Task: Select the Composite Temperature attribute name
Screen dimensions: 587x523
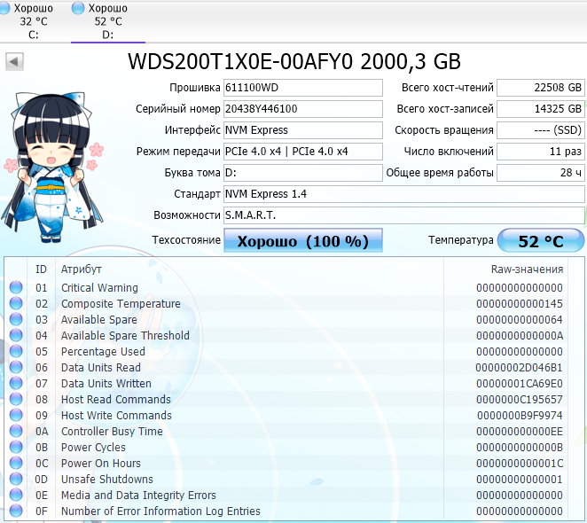Action: click(121, 304)
